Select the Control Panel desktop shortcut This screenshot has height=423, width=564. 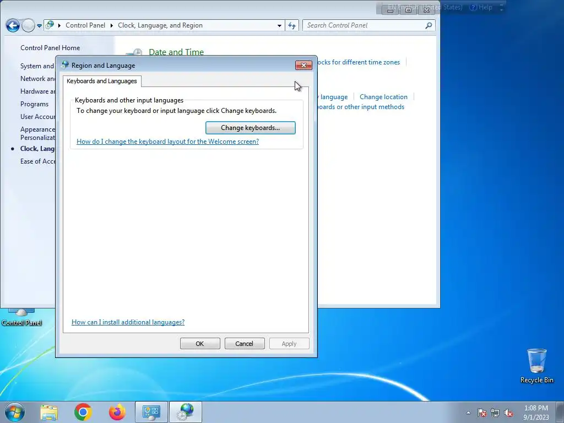pyautogui.click(x=21, y=317)
